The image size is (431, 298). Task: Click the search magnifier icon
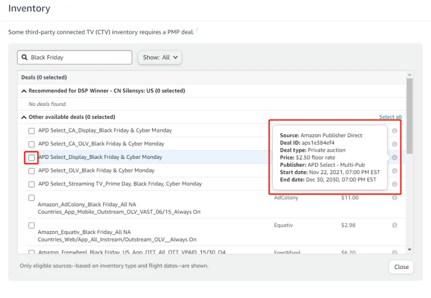click(x=24, y=57)
